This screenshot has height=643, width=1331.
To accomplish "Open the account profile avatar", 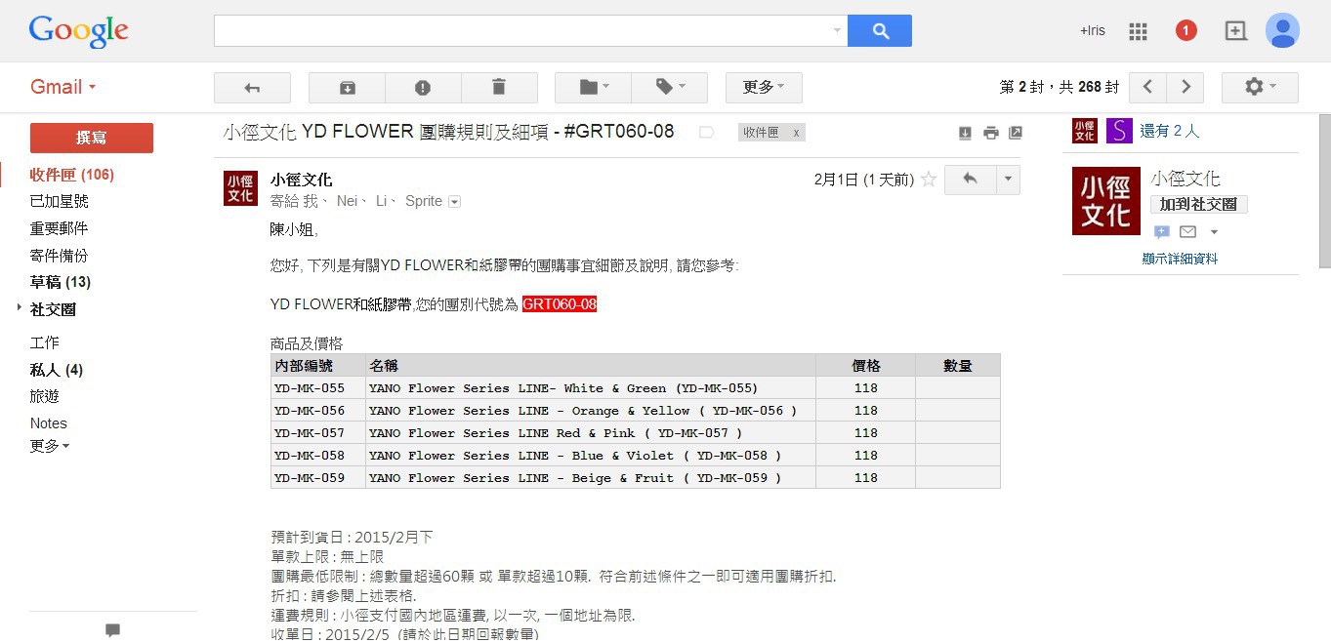I will pyautogui.click(x=1282, y=30).
